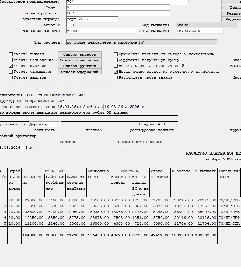Disable 'Брать сумму аванса из карточки' checkbox
The height and width of the screenshot is (267, 241).
[x=116, y=72]
